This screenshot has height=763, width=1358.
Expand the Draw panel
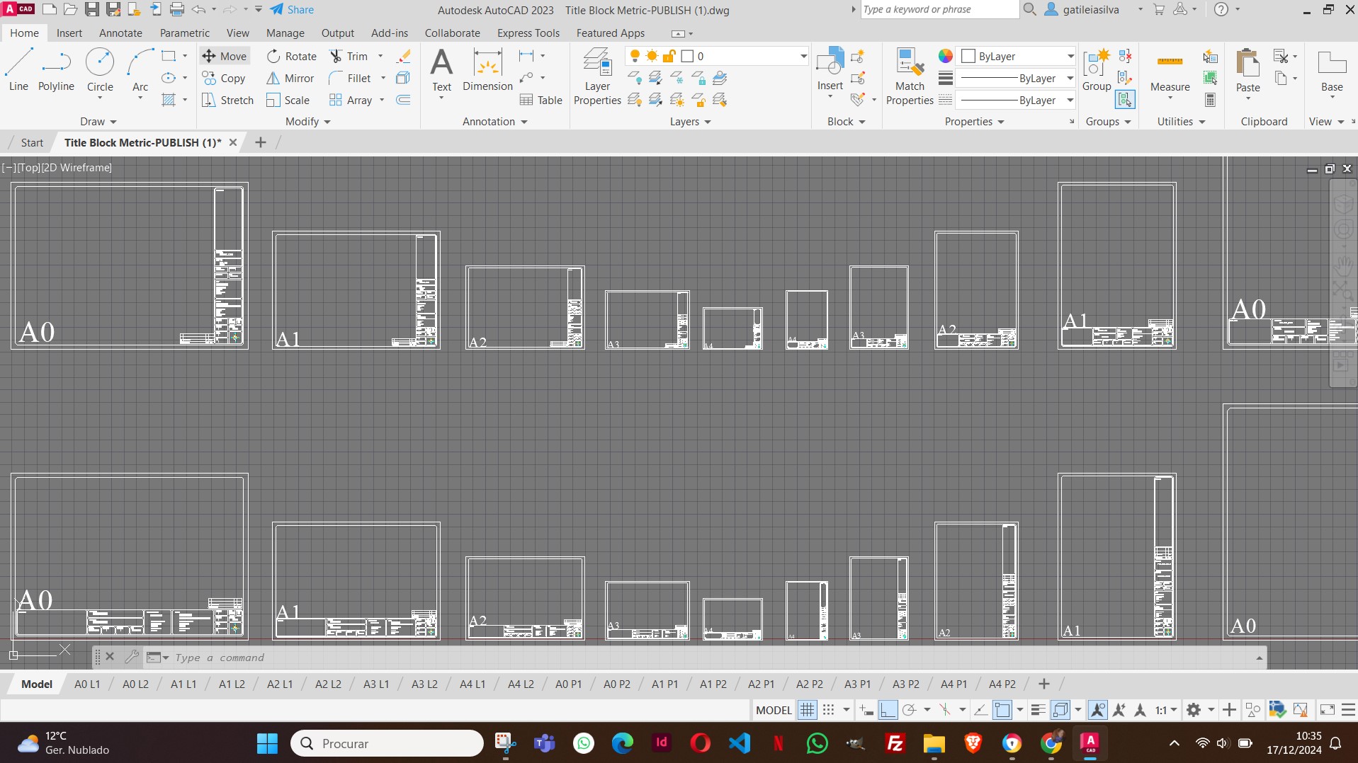(98, 122)
